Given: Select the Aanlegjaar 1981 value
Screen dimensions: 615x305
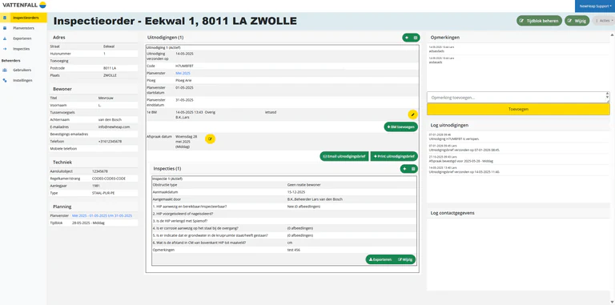Looking at the screenshot, I should coord(95,186).
